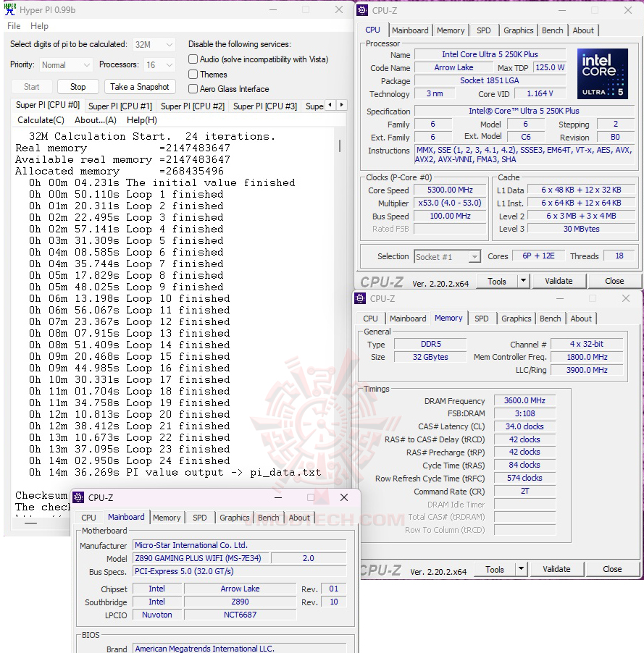Click the 'Loop 24 finished' output line
The image size is (644, 653).
129,460
